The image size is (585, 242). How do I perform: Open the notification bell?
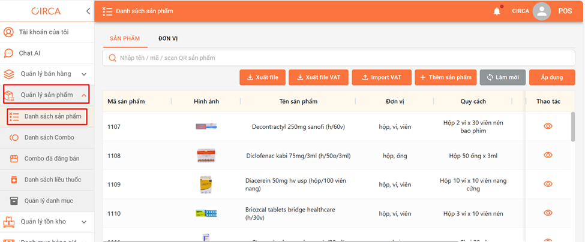pos(497,11)
